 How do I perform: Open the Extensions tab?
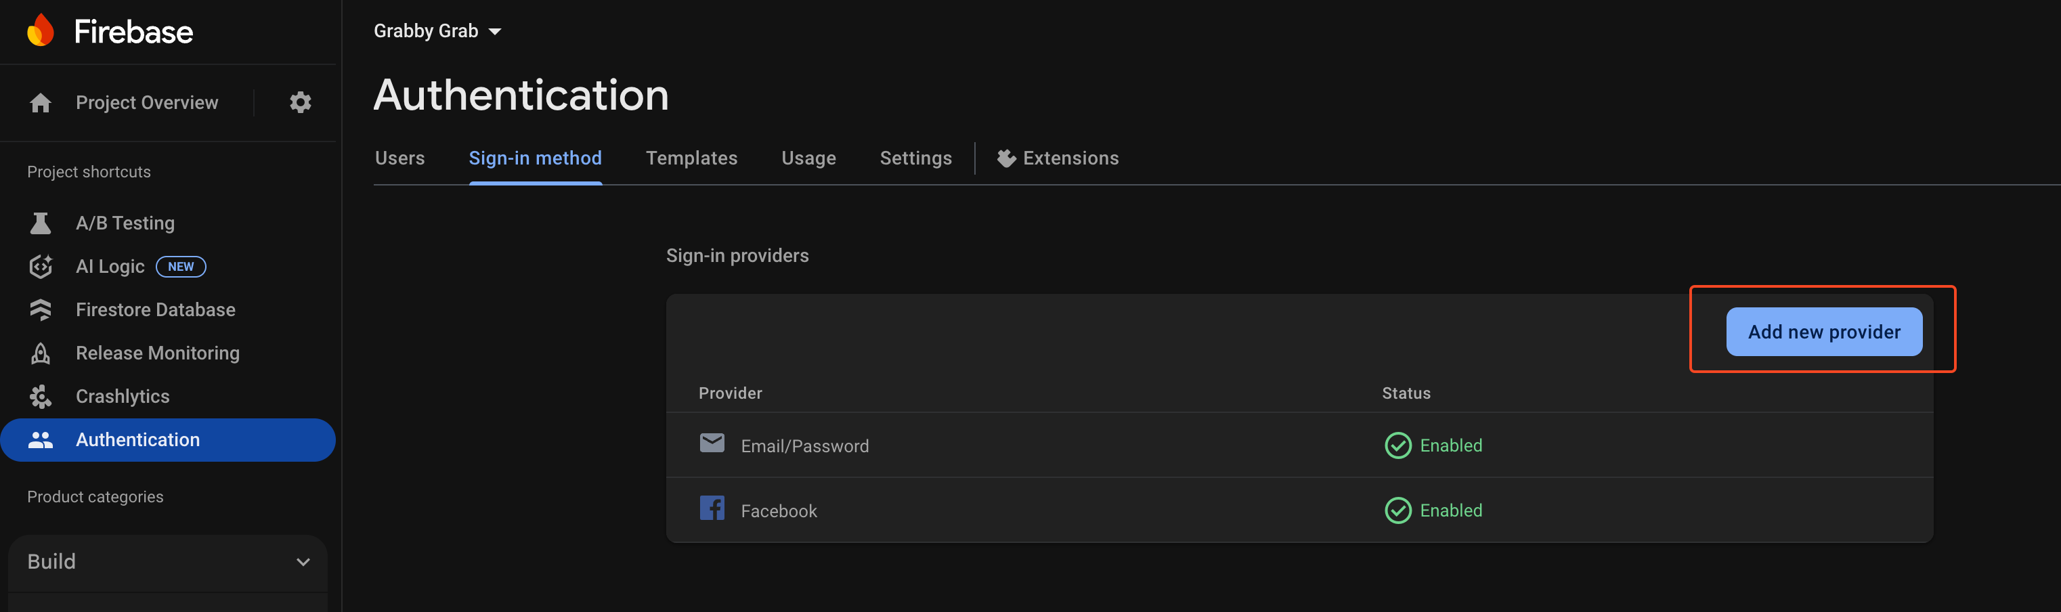(1058, 158)
